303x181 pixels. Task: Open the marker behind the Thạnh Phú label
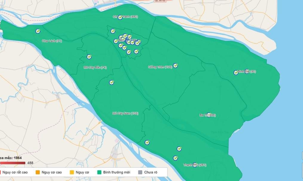pyautogui.click(x=194, y=165)
